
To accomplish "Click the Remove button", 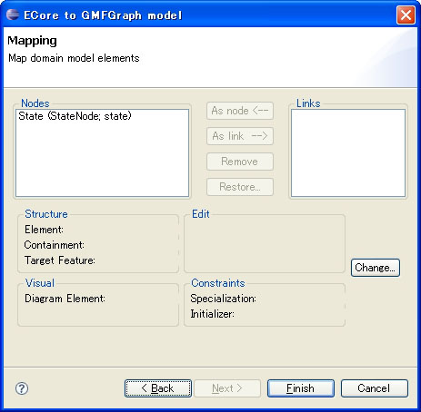I will pos(240,162).
